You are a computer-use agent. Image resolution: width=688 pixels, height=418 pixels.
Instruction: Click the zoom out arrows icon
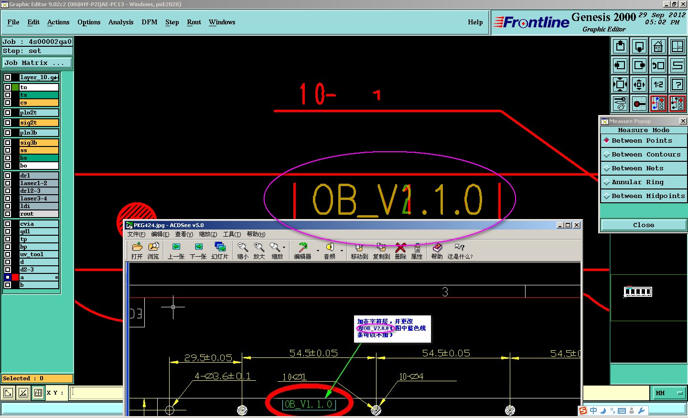(639, 84)
